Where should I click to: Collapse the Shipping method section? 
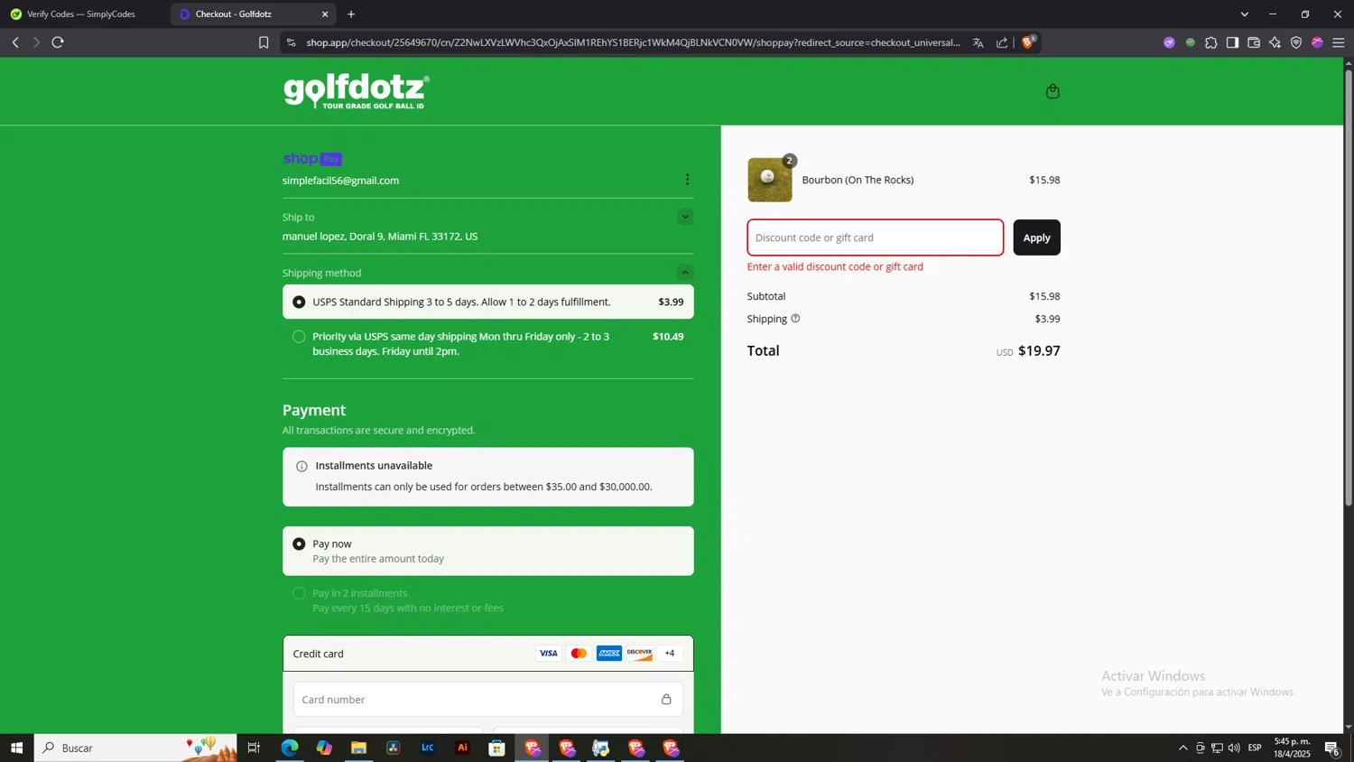pyautogui.click(x=685, y=272)
